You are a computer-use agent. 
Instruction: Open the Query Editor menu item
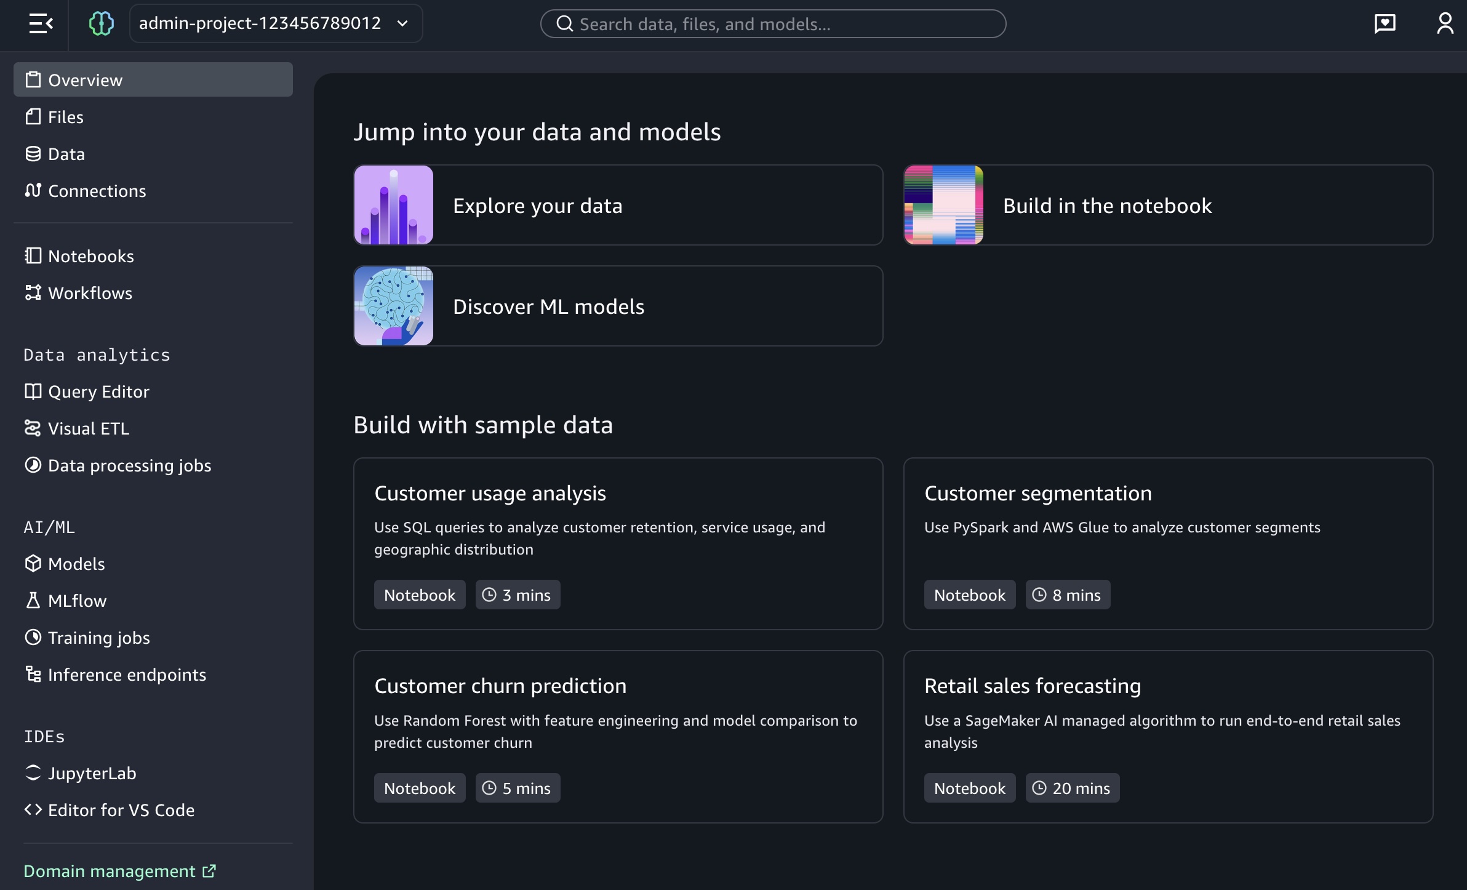[98, 391]
